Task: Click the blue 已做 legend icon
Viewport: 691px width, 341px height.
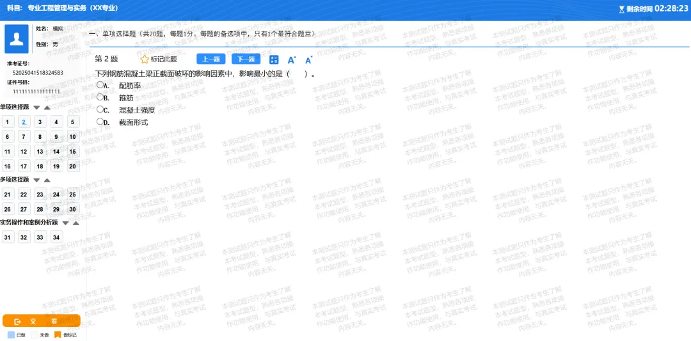Action: (12, 335)
